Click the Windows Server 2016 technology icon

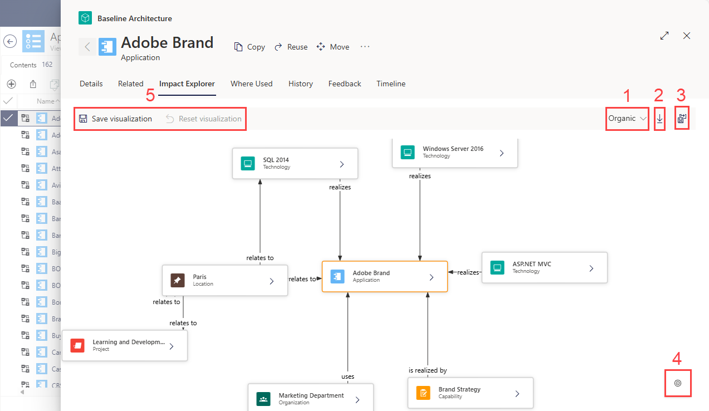click(407, 152)
